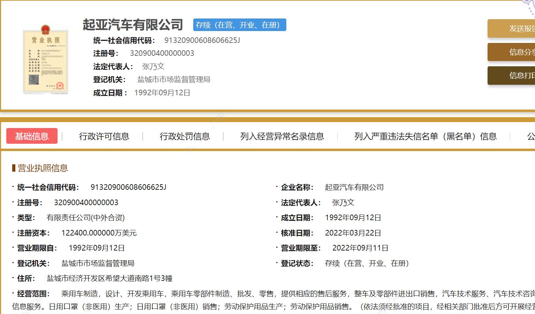Click the company type 有限责任公司(中外合资)

(86, 218)
